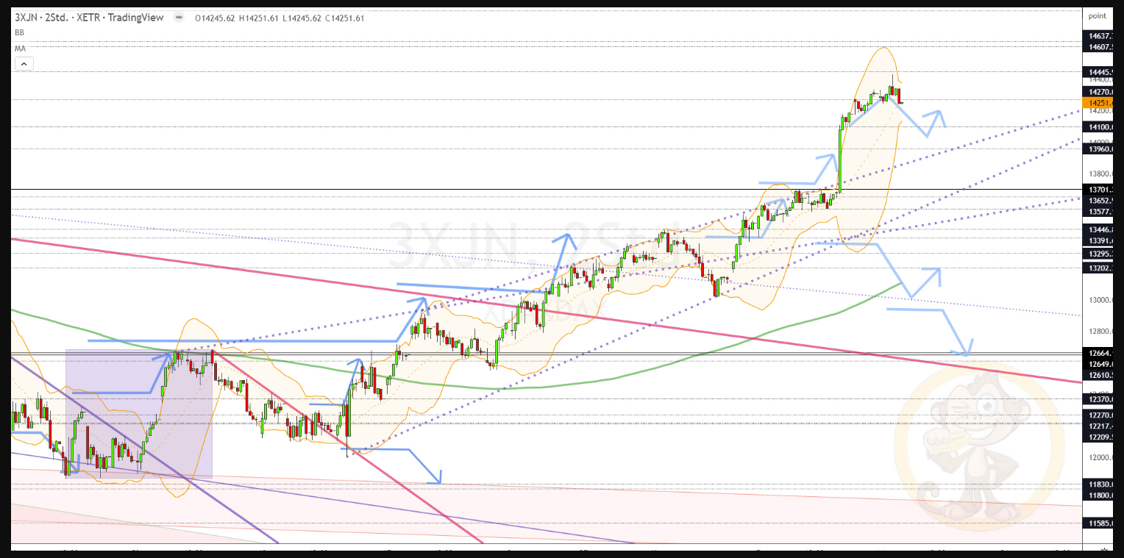This screenshot has height=558, width=1124.
Task: Click the 13577 price level label
Action: tap(1099, 212)
